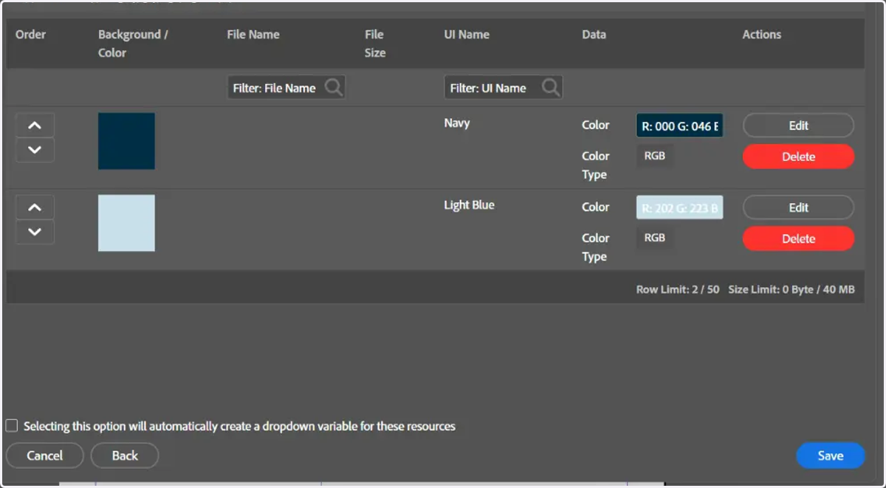Move the Navy row down
Image resolution: width=886 pixels, height=488 pixels.
click(x=35, y=150)
